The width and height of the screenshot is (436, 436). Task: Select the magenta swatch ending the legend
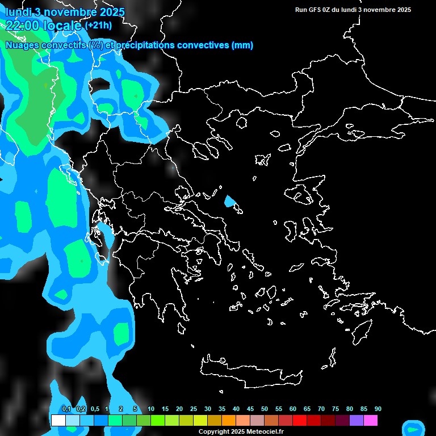(371, 420)
